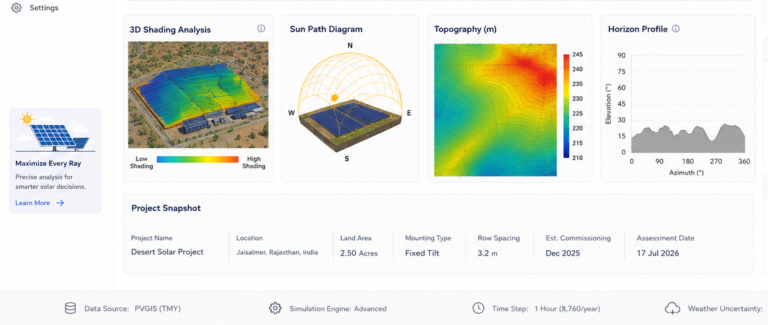Click the clock icon by Time Step
This screenshot has height=325, width=768.
[478, 308]
